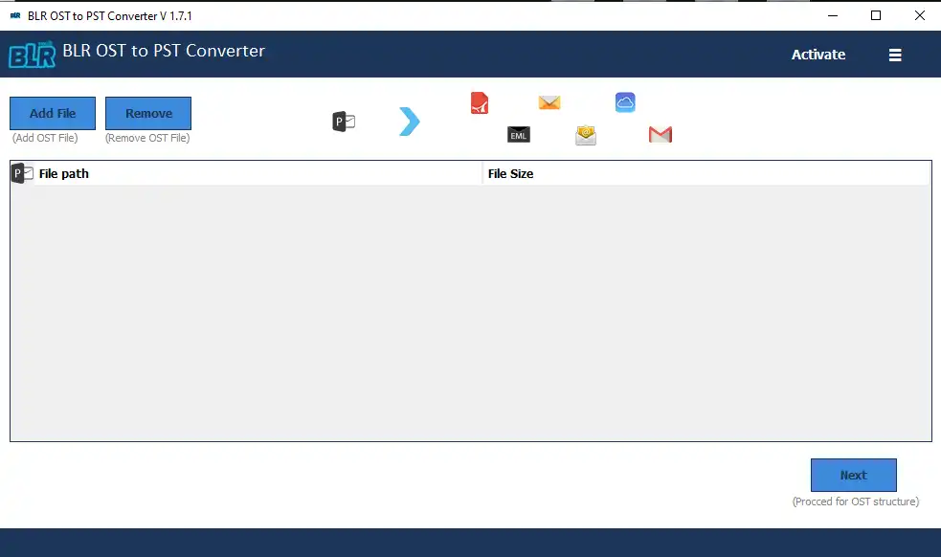Screen dimensions: 941x557
Task: Choose the PDF export format icon
Action: pos(479,102)
